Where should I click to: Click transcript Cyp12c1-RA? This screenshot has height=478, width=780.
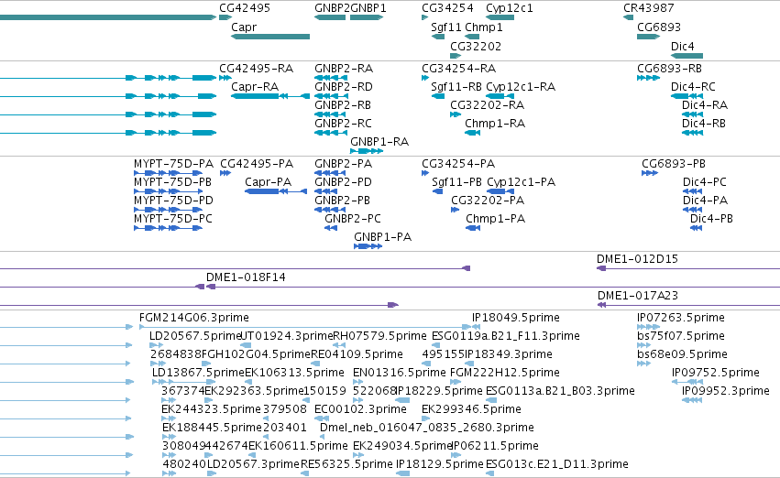[x=521, y=87]
